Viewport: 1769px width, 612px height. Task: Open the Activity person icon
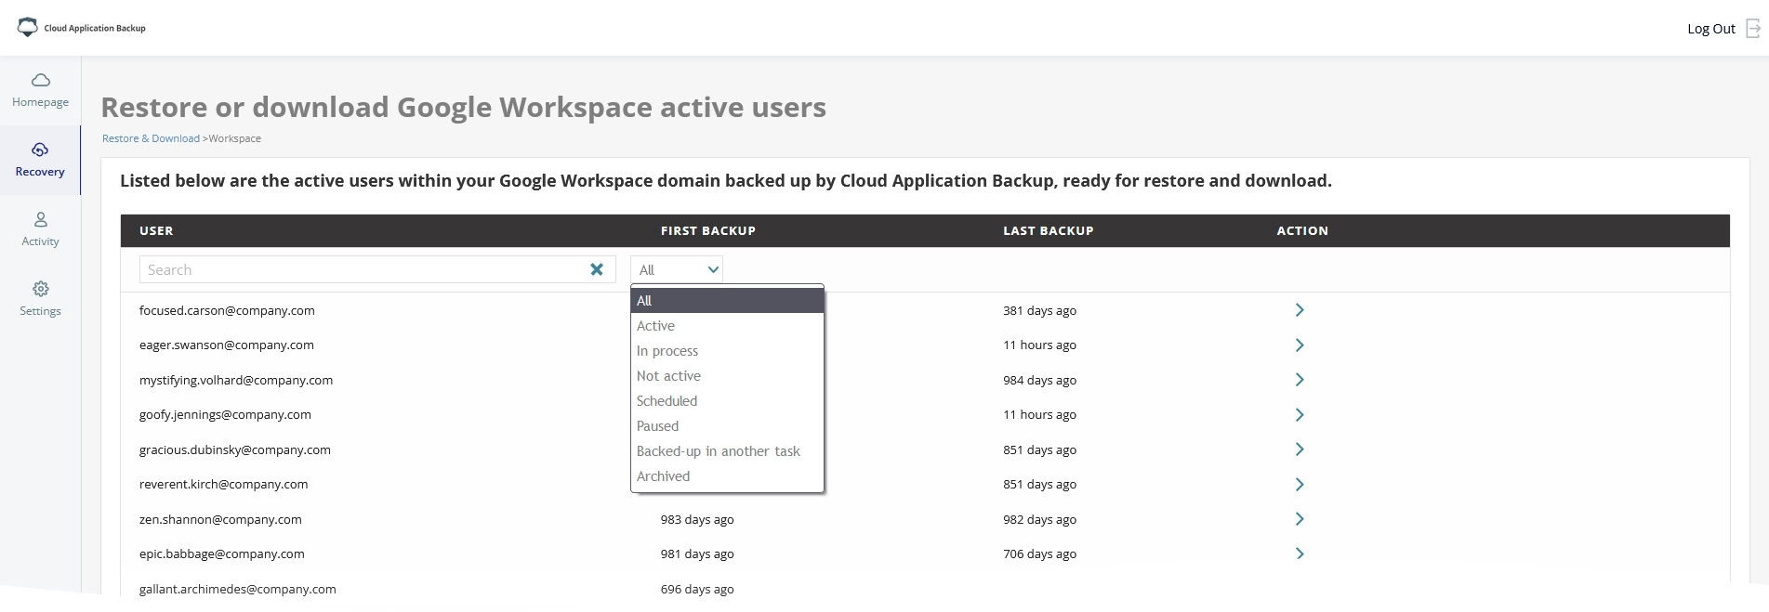[x=41, y=219]
